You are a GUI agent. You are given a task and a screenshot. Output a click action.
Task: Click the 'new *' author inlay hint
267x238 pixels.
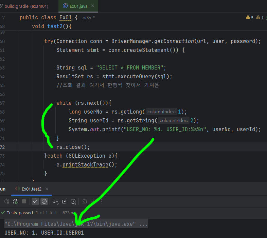(89, 18)
